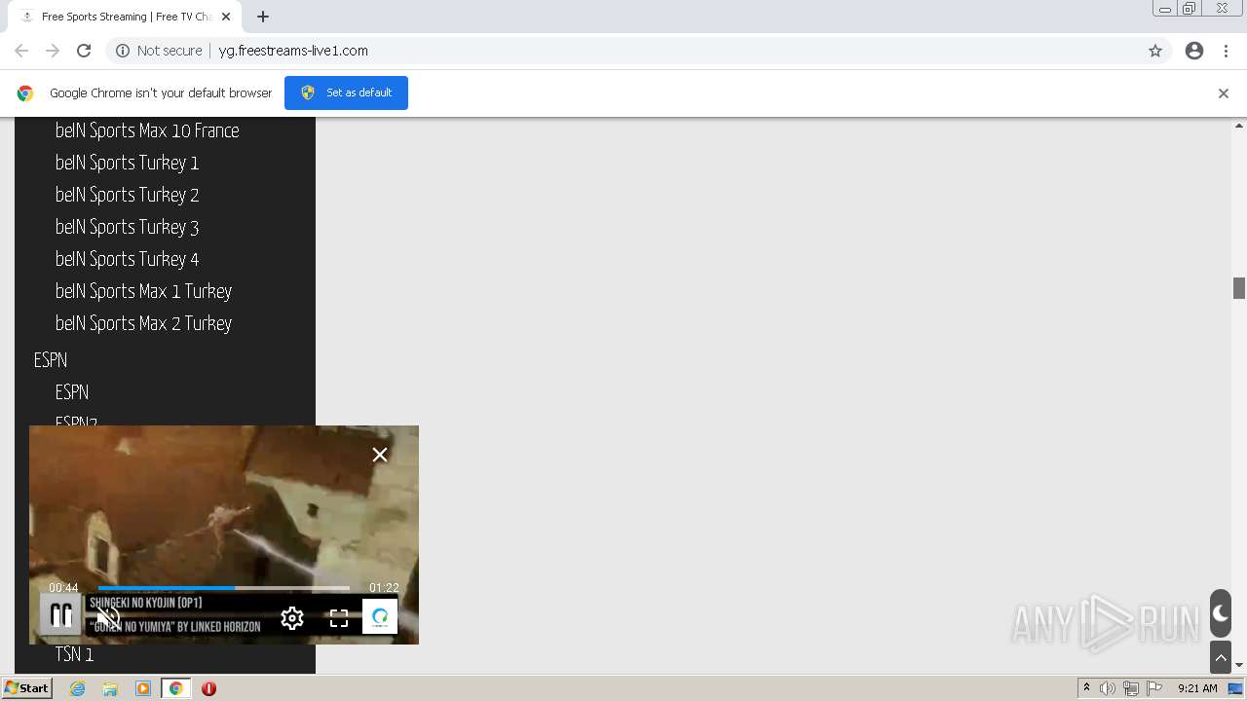Open Windows Explorer from taskbar

click(x=110, y=688)
